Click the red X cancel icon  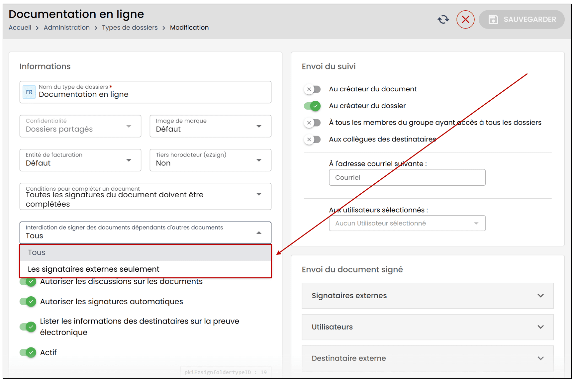pos(465,20)
